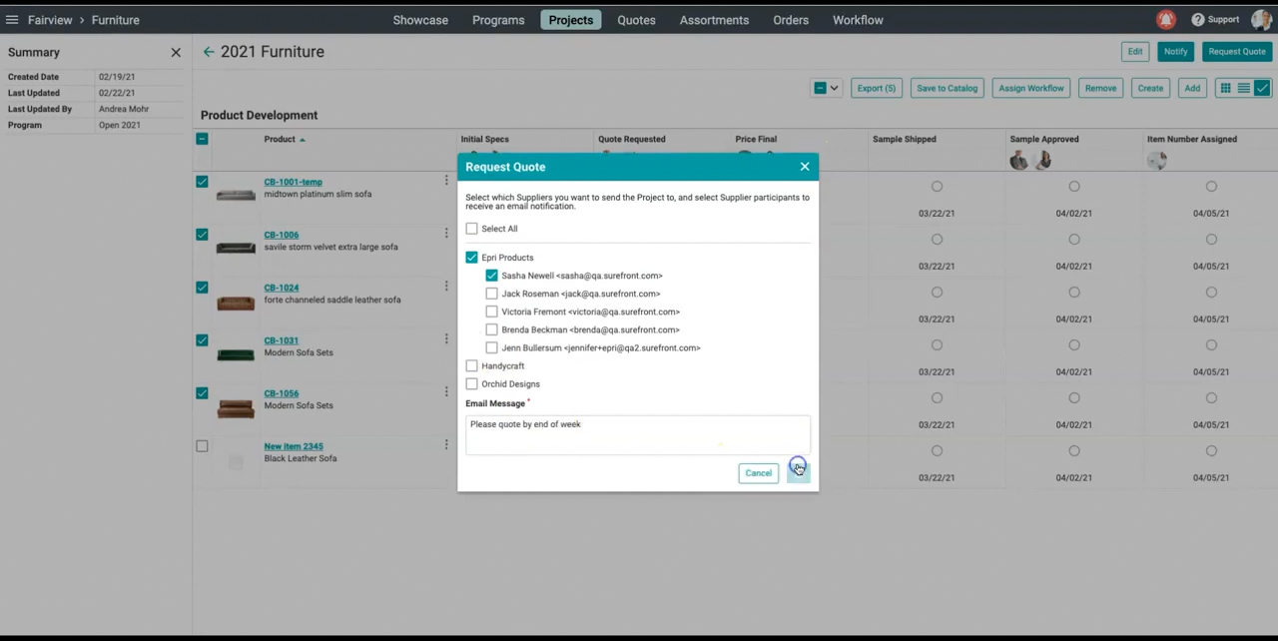Tick Jack Roseman recipient checkbox

coord(491,294)
